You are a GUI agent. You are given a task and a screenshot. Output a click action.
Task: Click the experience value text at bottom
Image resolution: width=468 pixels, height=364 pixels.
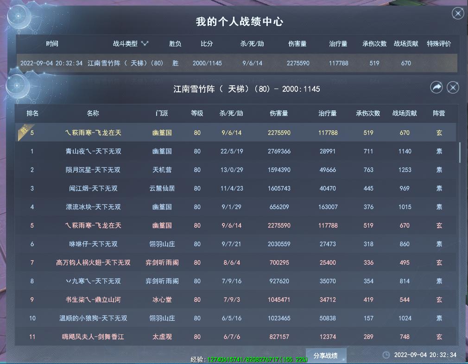point(257,359)
